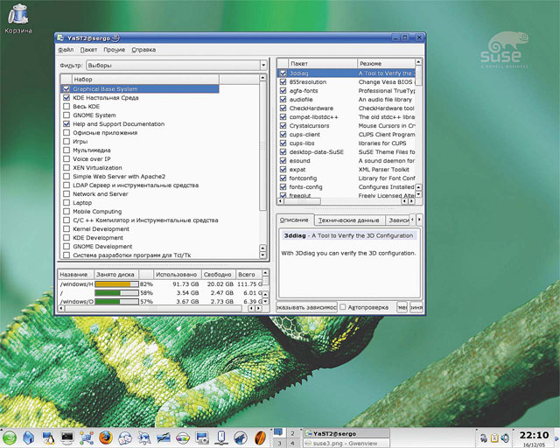Click the computer with penguin panel icon
Image resolution: width=560 pixels, height=448 pixels.
pos(48,437)
